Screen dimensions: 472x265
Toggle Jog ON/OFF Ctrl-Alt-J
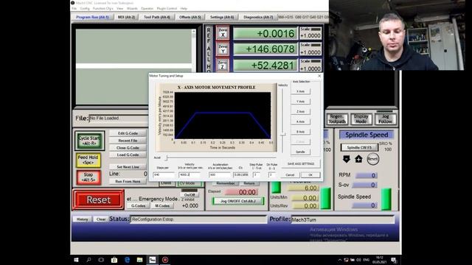coord(238,201)
